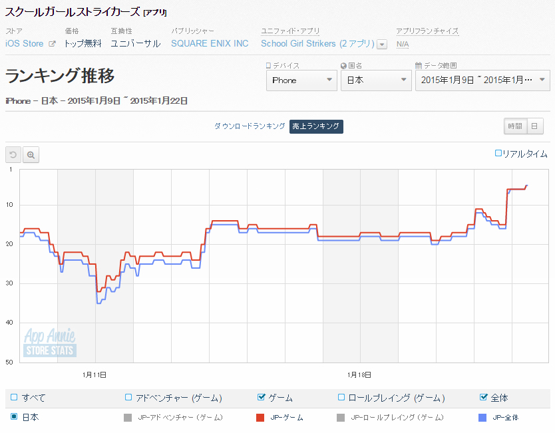The image size is (555, 433).
Task: Click the chart reset zoom undo icon
Action: [13, 155]
